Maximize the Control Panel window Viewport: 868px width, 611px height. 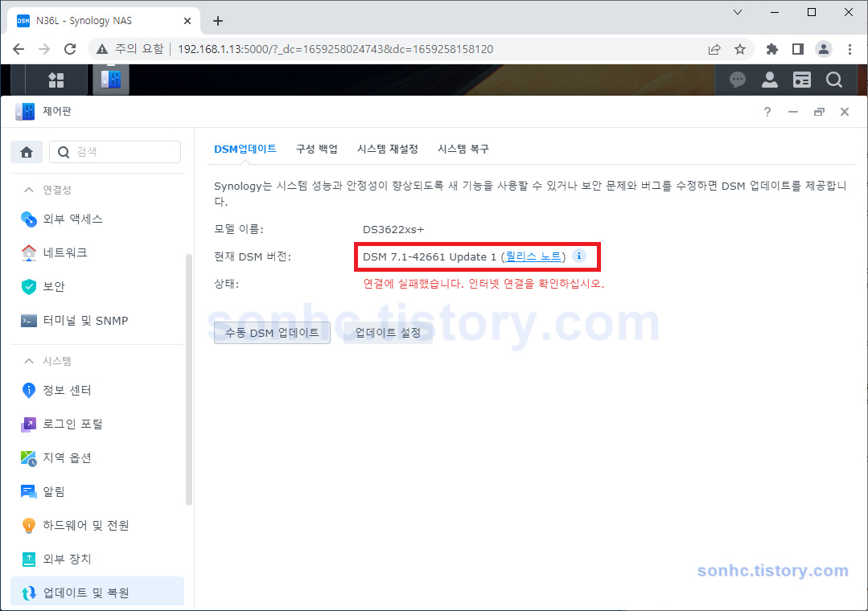819,112
